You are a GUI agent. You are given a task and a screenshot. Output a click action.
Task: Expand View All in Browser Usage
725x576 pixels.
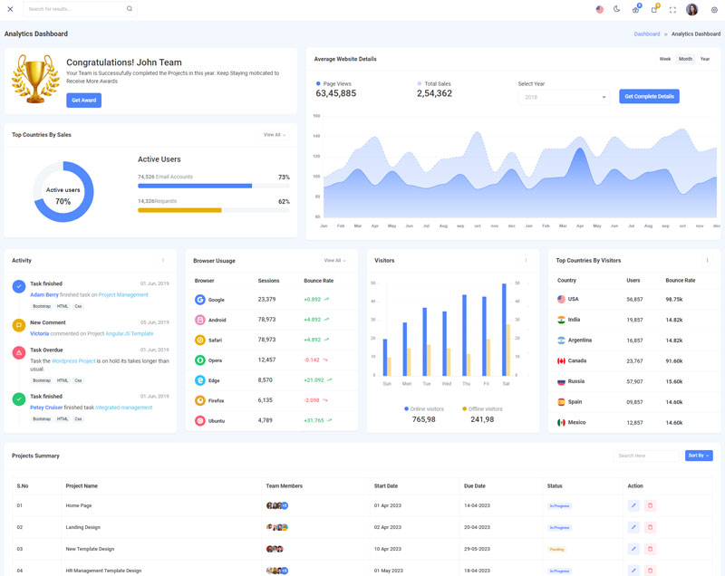click(334, 260)
